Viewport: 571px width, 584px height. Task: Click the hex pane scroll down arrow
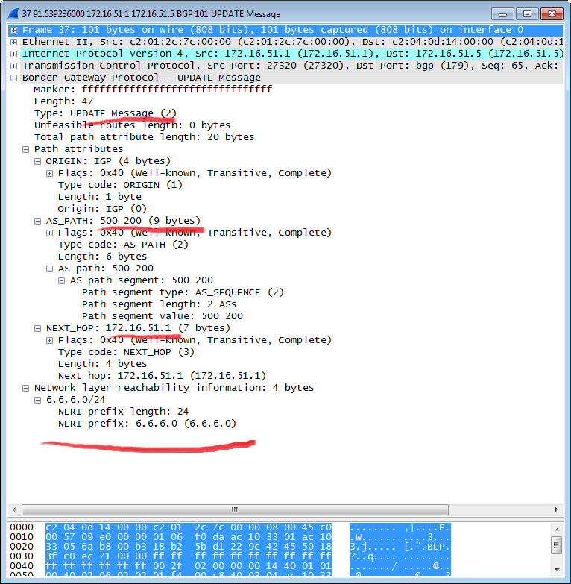(x=556, y=571)
